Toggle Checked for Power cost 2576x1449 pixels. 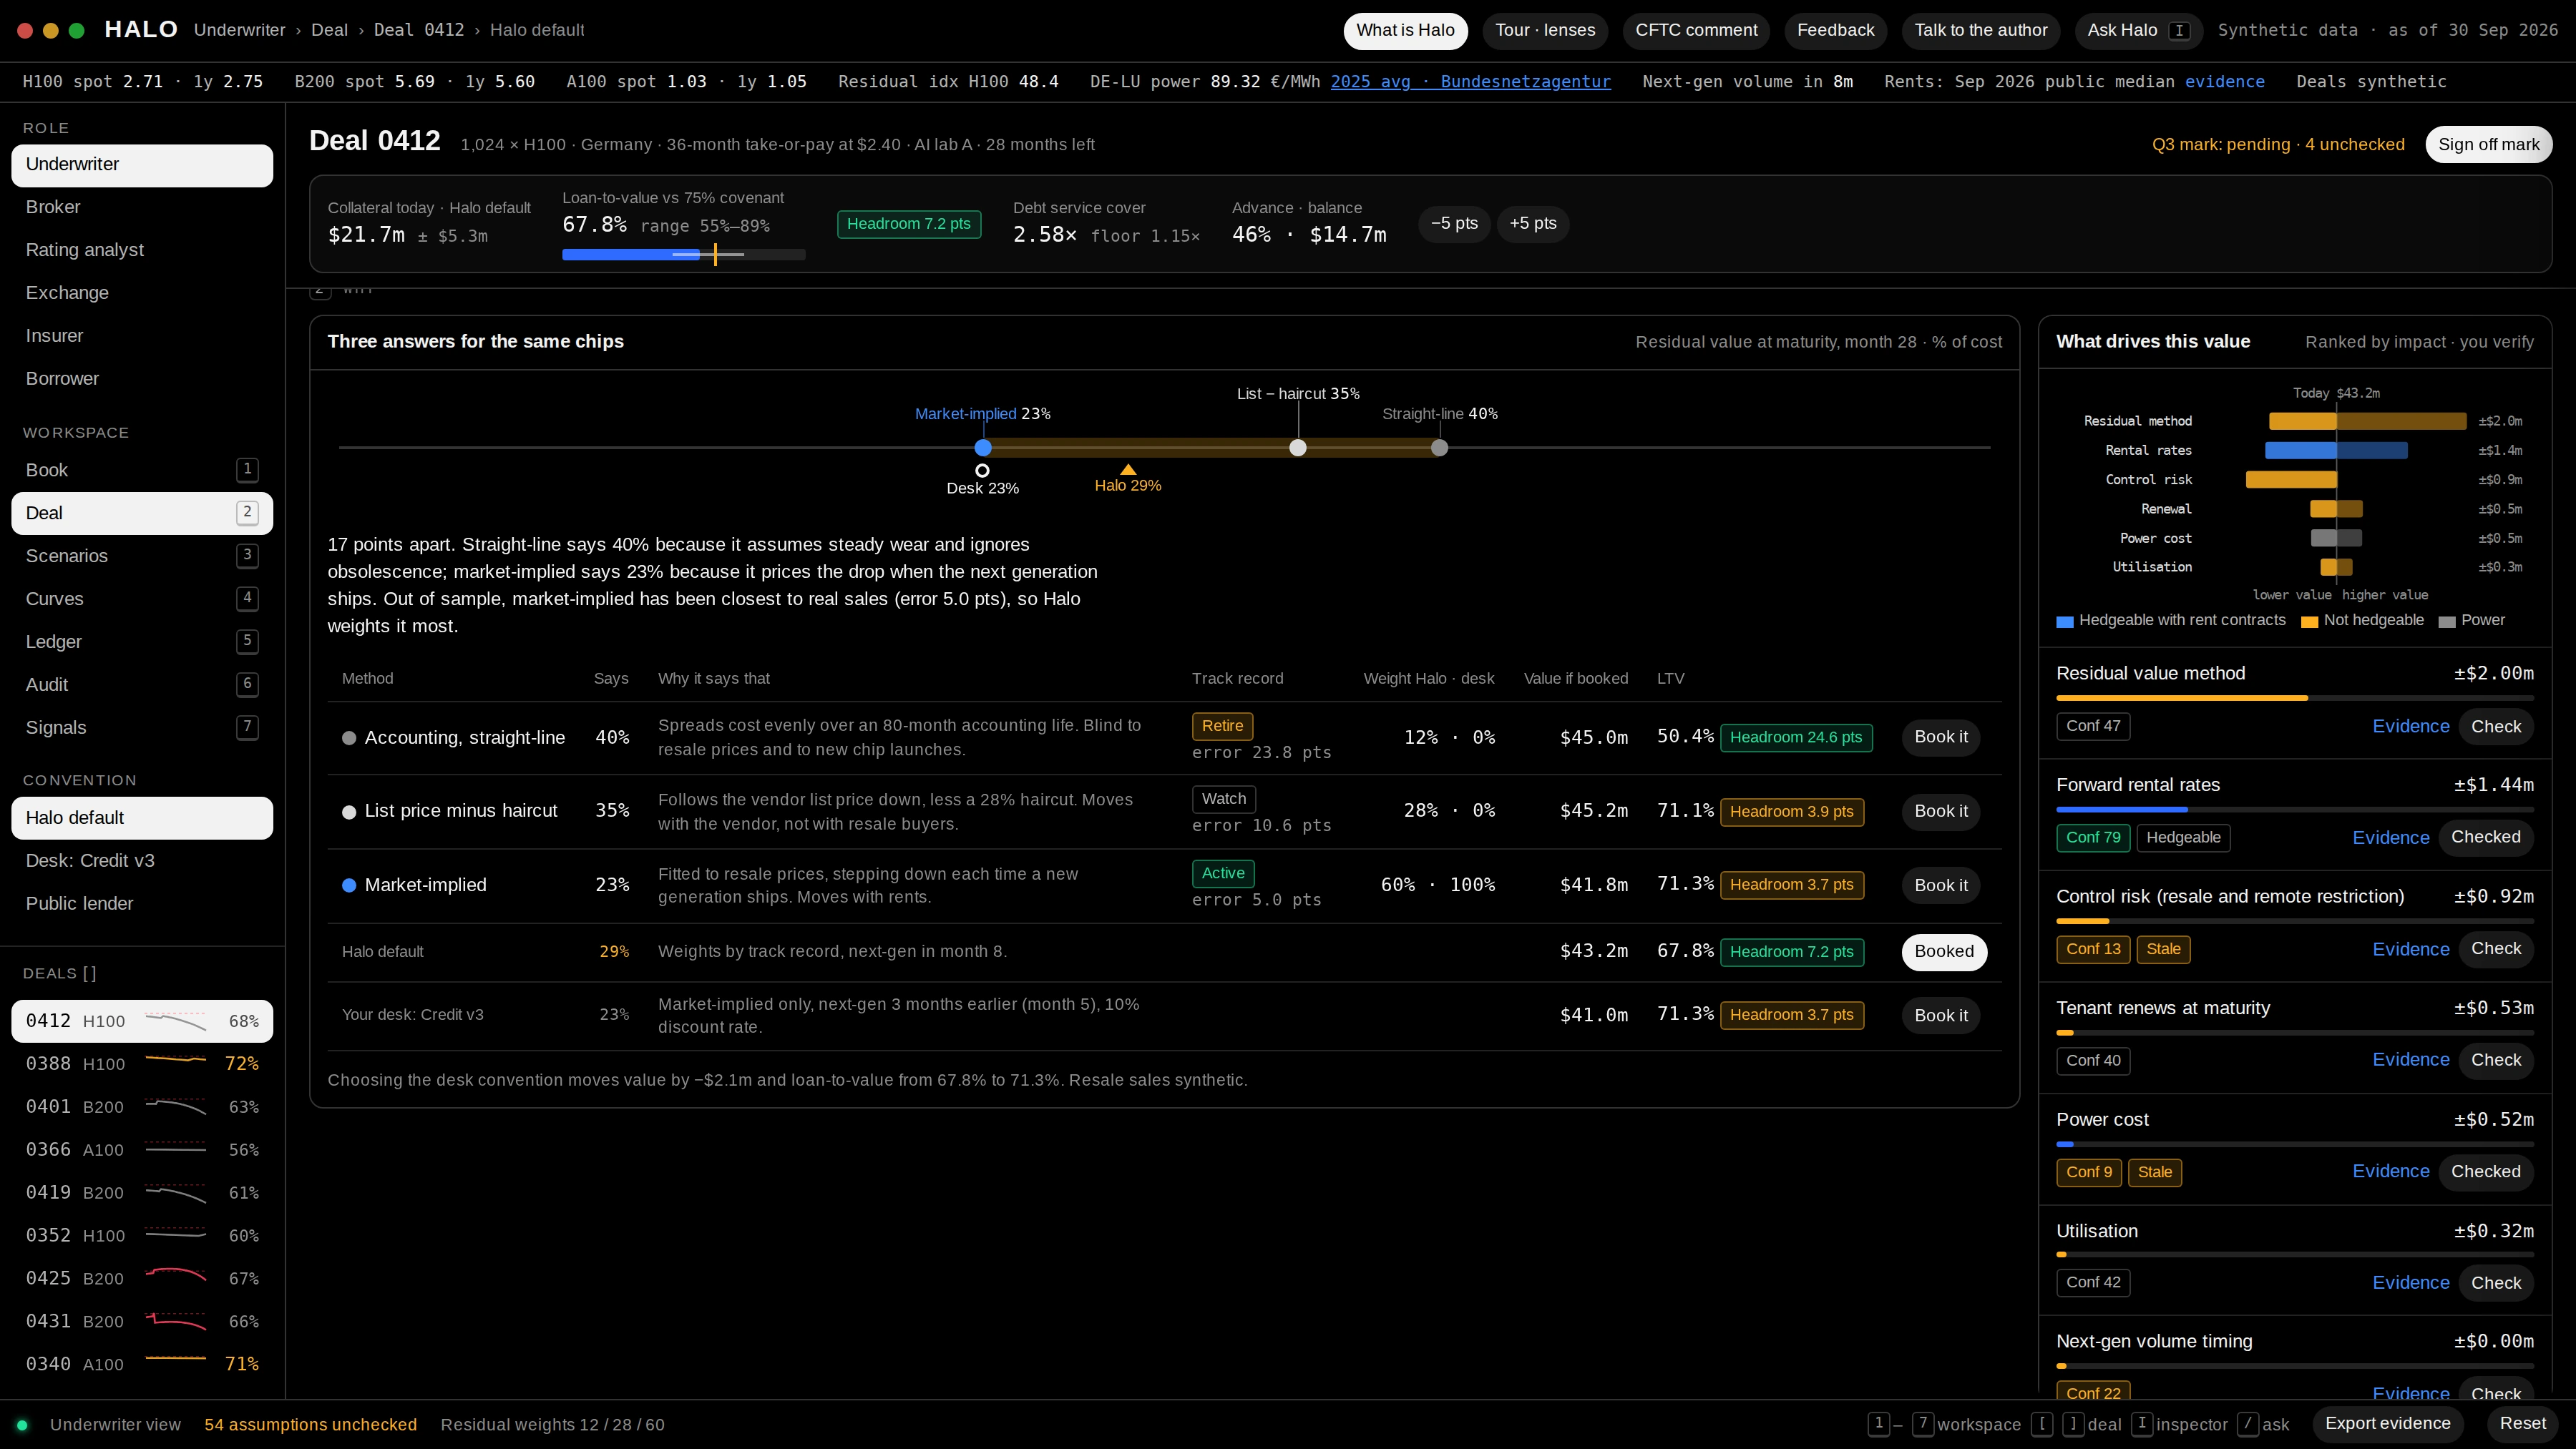2486,1172
